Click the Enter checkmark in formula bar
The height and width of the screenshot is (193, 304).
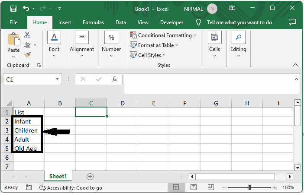click(99, 79)
